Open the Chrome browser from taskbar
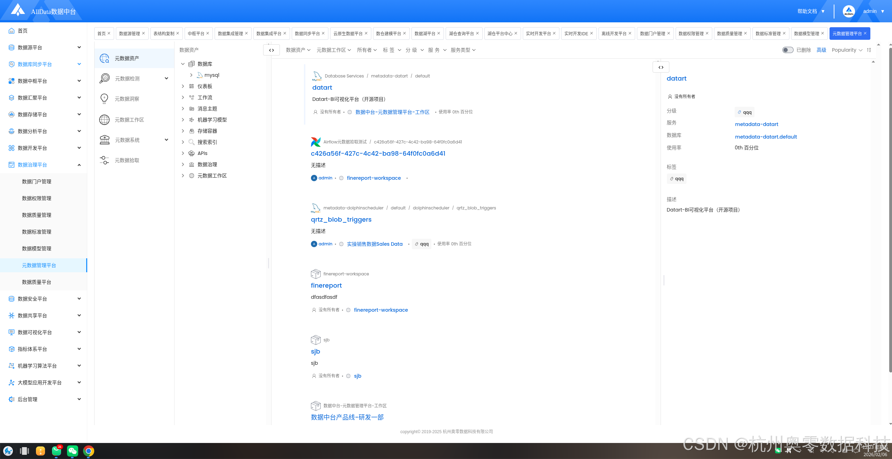Image resolution: width=892 pixels, height=459 pixels. coord(89,451)
